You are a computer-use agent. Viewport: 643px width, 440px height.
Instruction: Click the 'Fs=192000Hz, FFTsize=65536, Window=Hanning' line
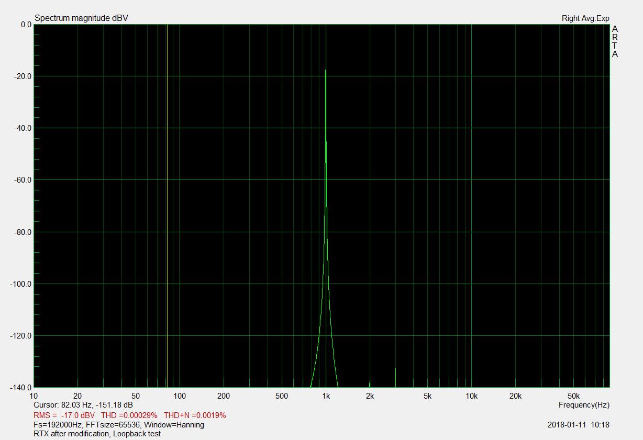119,425
